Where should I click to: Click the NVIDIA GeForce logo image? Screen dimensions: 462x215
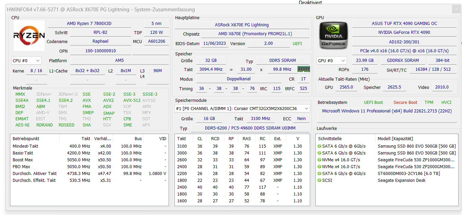click(334, 36)
